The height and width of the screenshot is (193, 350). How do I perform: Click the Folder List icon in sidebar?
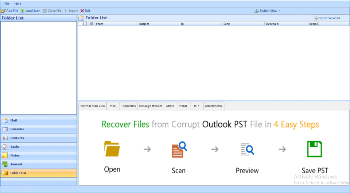click(x=5, y=173)
